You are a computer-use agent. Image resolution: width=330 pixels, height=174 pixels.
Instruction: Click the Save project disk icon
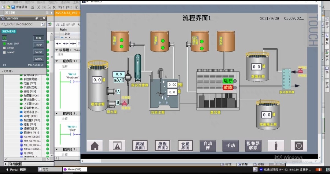(13, 7)
